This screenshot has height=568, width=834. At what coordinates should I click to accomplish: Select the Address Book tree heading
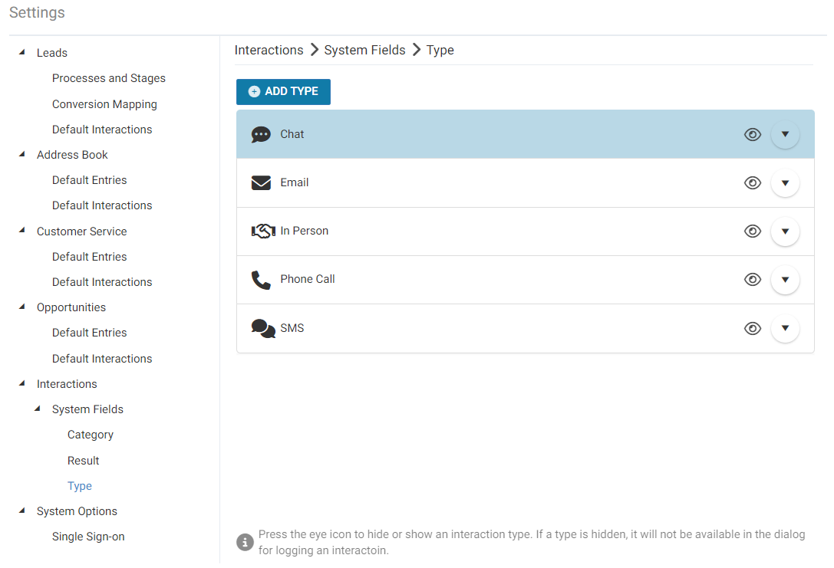click(72, 155)
